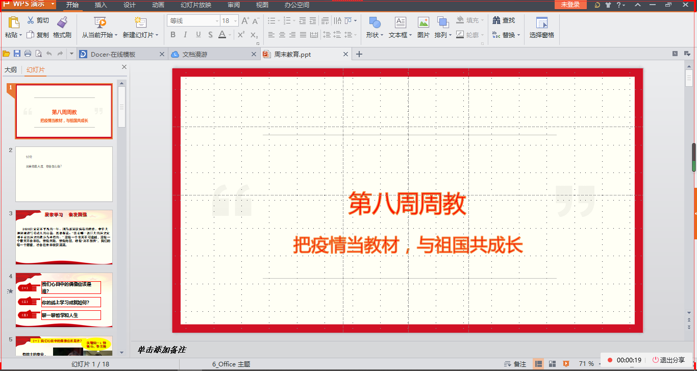Click the Cut (剪切) scissors icon

(x=31, y=20)
